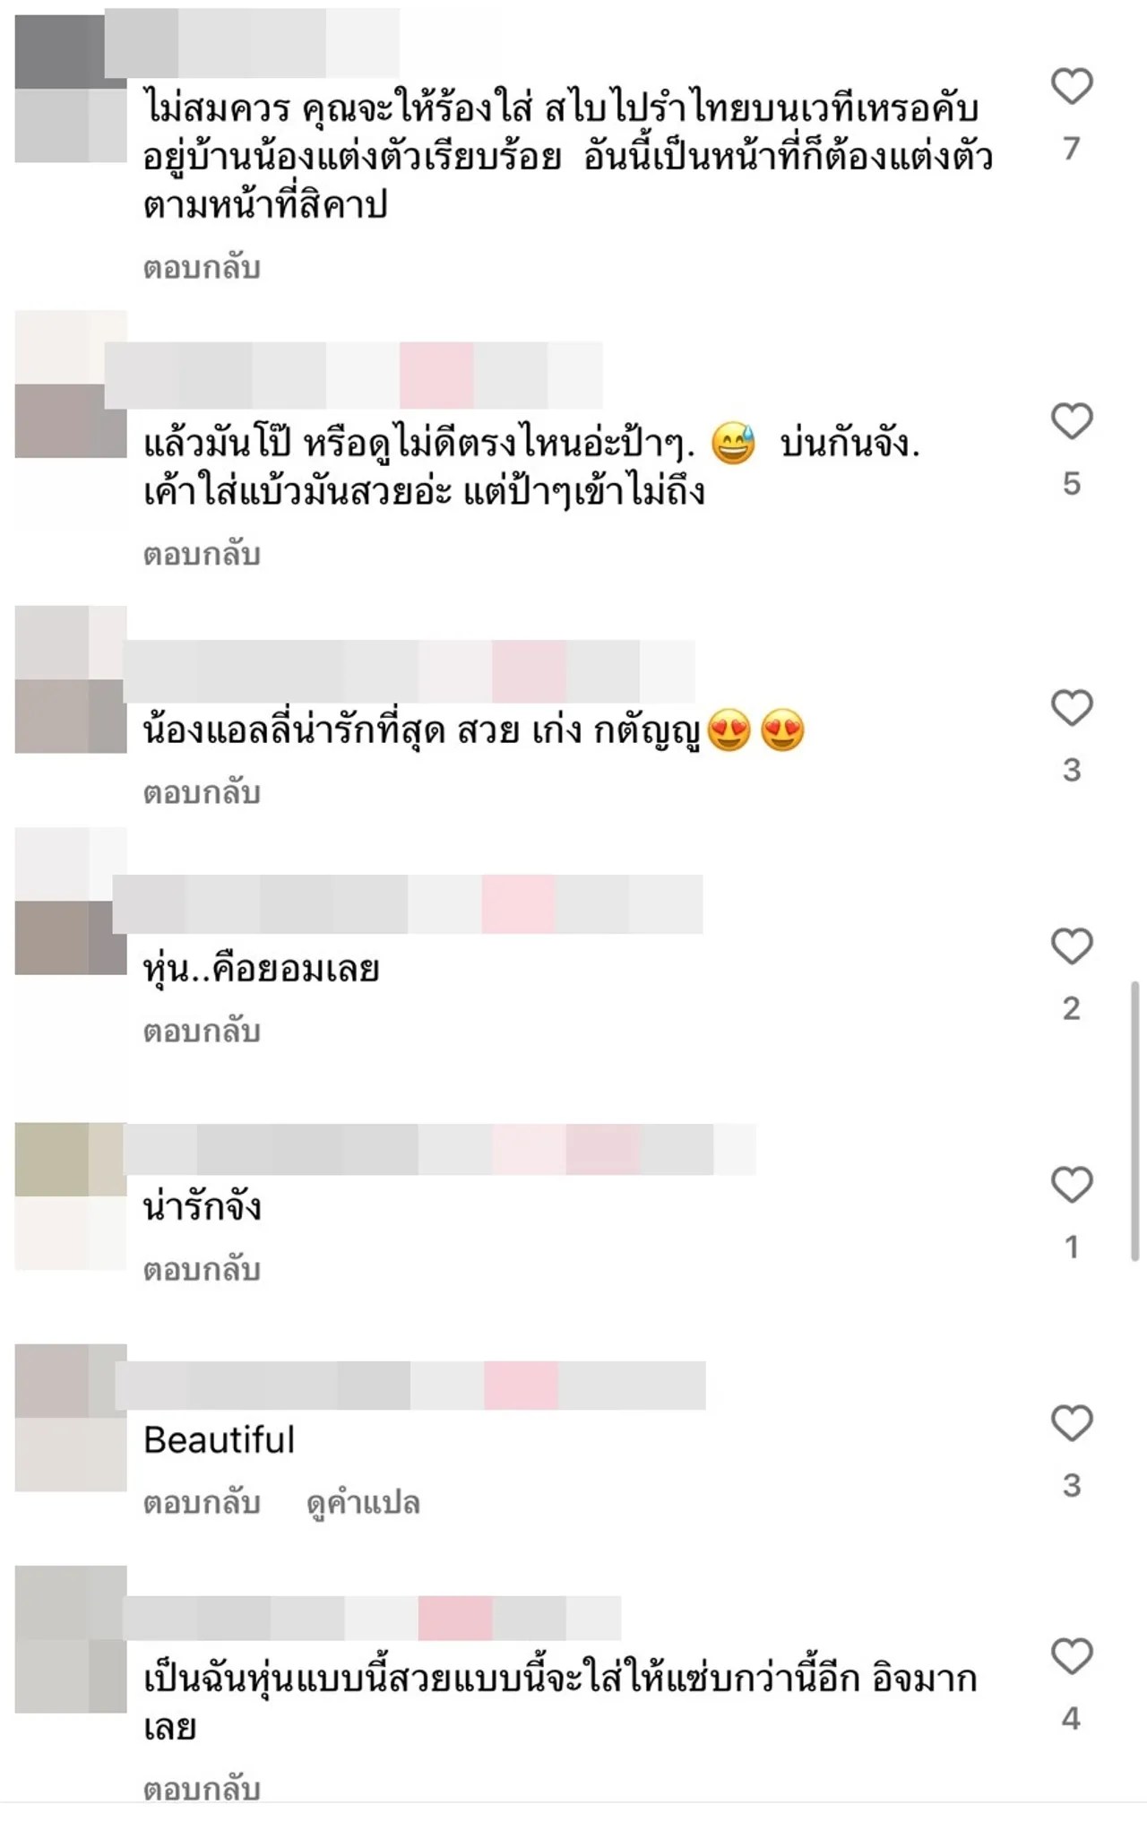Click ดูคำแปล to view translation

point(363,1503)
